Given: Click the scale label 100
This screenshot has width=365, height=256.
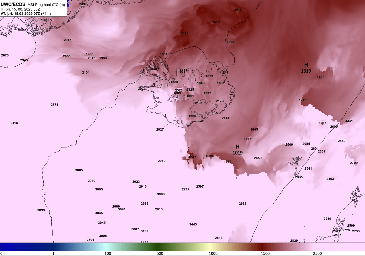Looking at the screenshot, I should 108,253.
